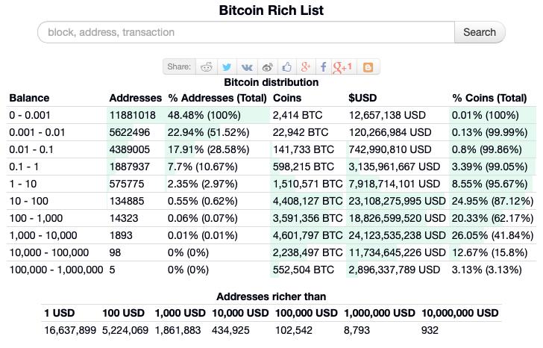Screen dimensions: 543x348
Task: Click the thumbs-up like icon
Action: pos(286,67)
